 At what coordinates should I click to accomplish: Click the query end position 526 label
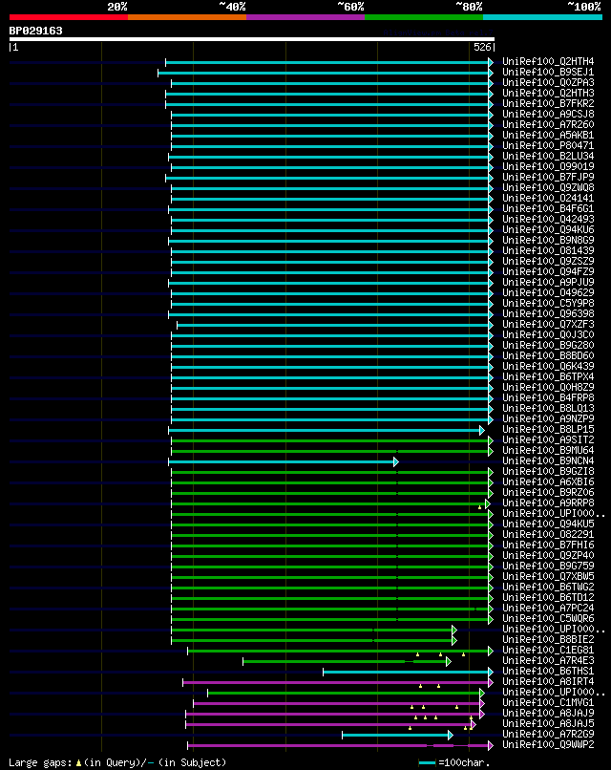pyautogui.click(x=482, y=47)
